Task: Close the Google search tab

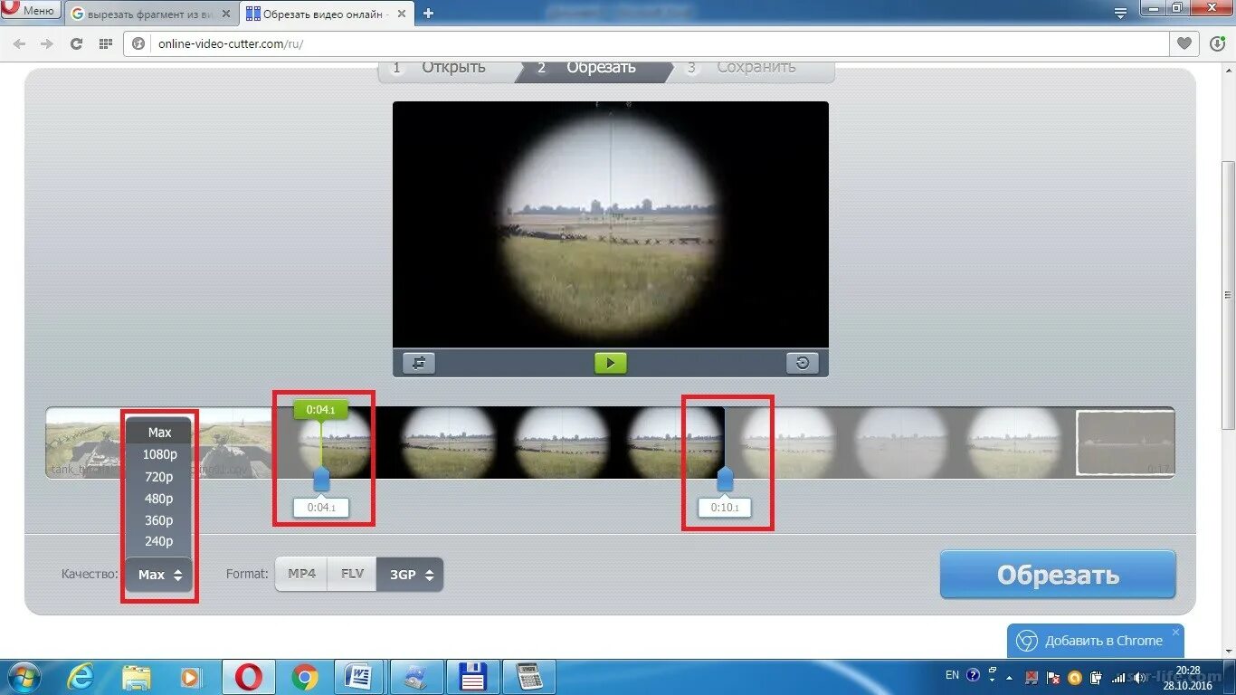Action: tap(226, 14)
